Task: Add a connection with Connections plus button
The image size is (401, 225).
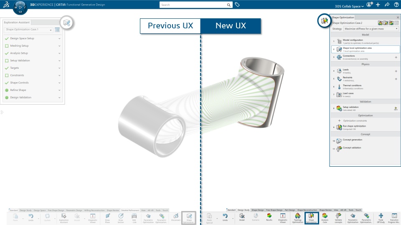Action: [396, 57]
